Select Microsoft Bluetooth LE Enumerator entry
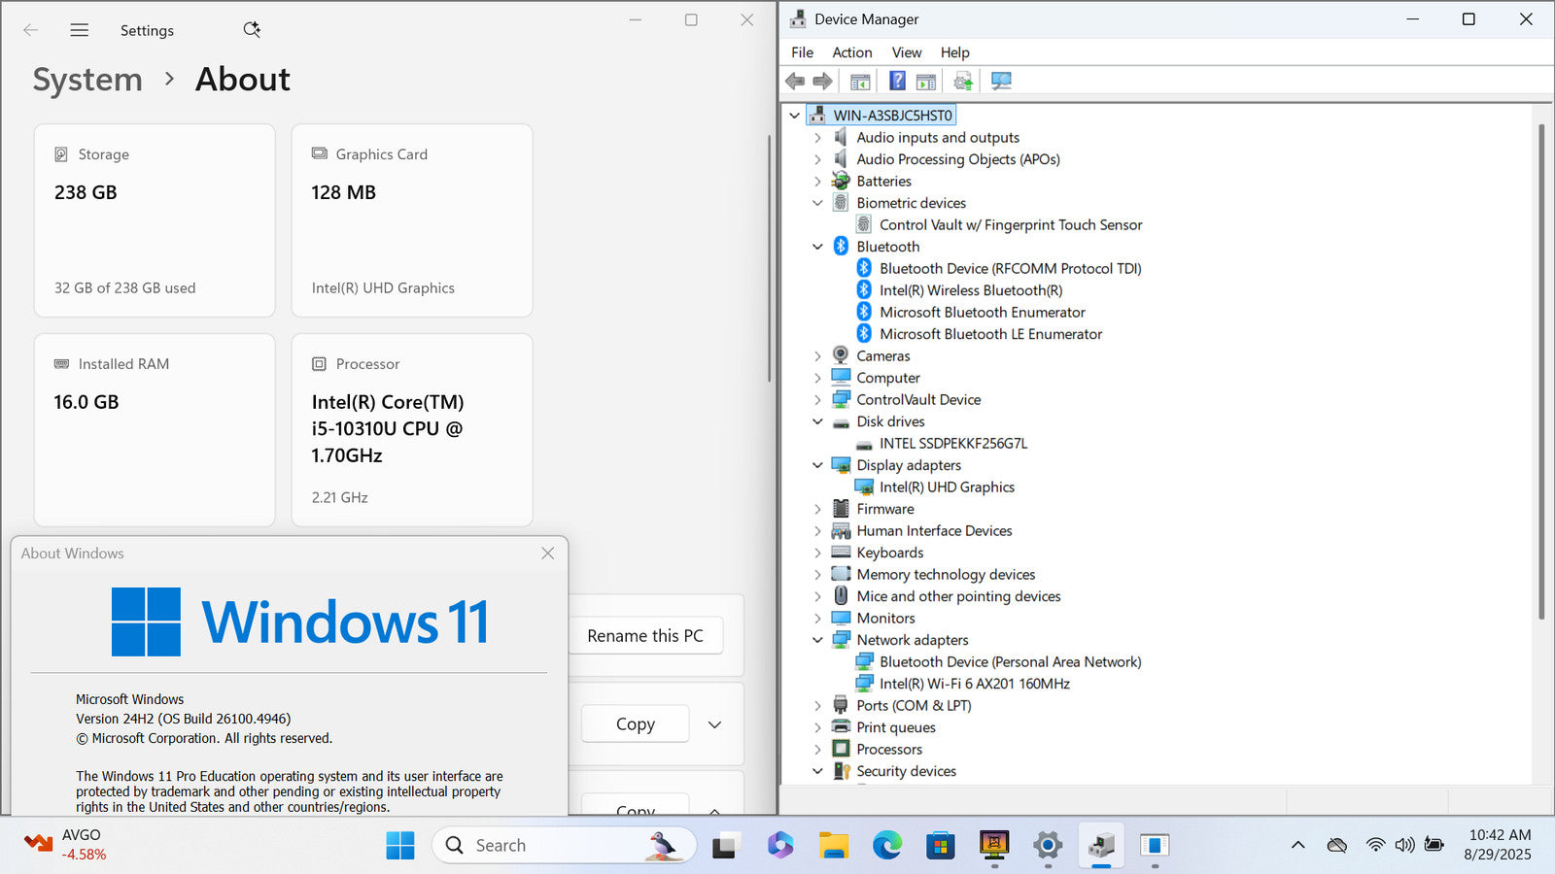The width and height of the screenshot is (1555, 874). click(991, 334)
